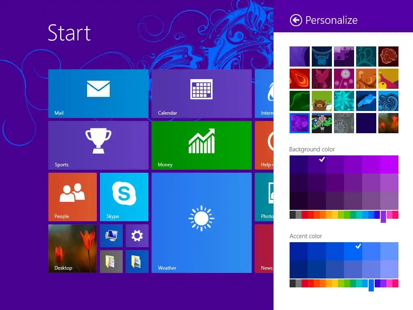The width and height of the screenshot is (413, 310).
Task: Open the Documents folder tile on gray
Action: click(111, 262)
